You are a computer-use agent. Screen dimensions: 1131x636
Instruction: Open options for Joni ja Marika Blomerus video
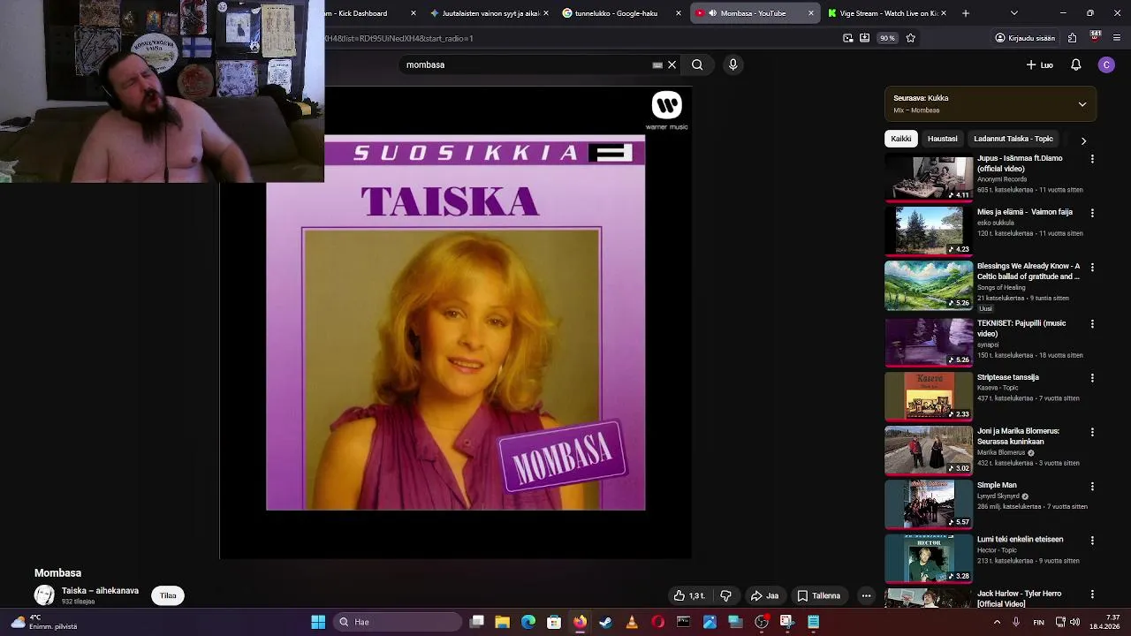[1092, 432]
